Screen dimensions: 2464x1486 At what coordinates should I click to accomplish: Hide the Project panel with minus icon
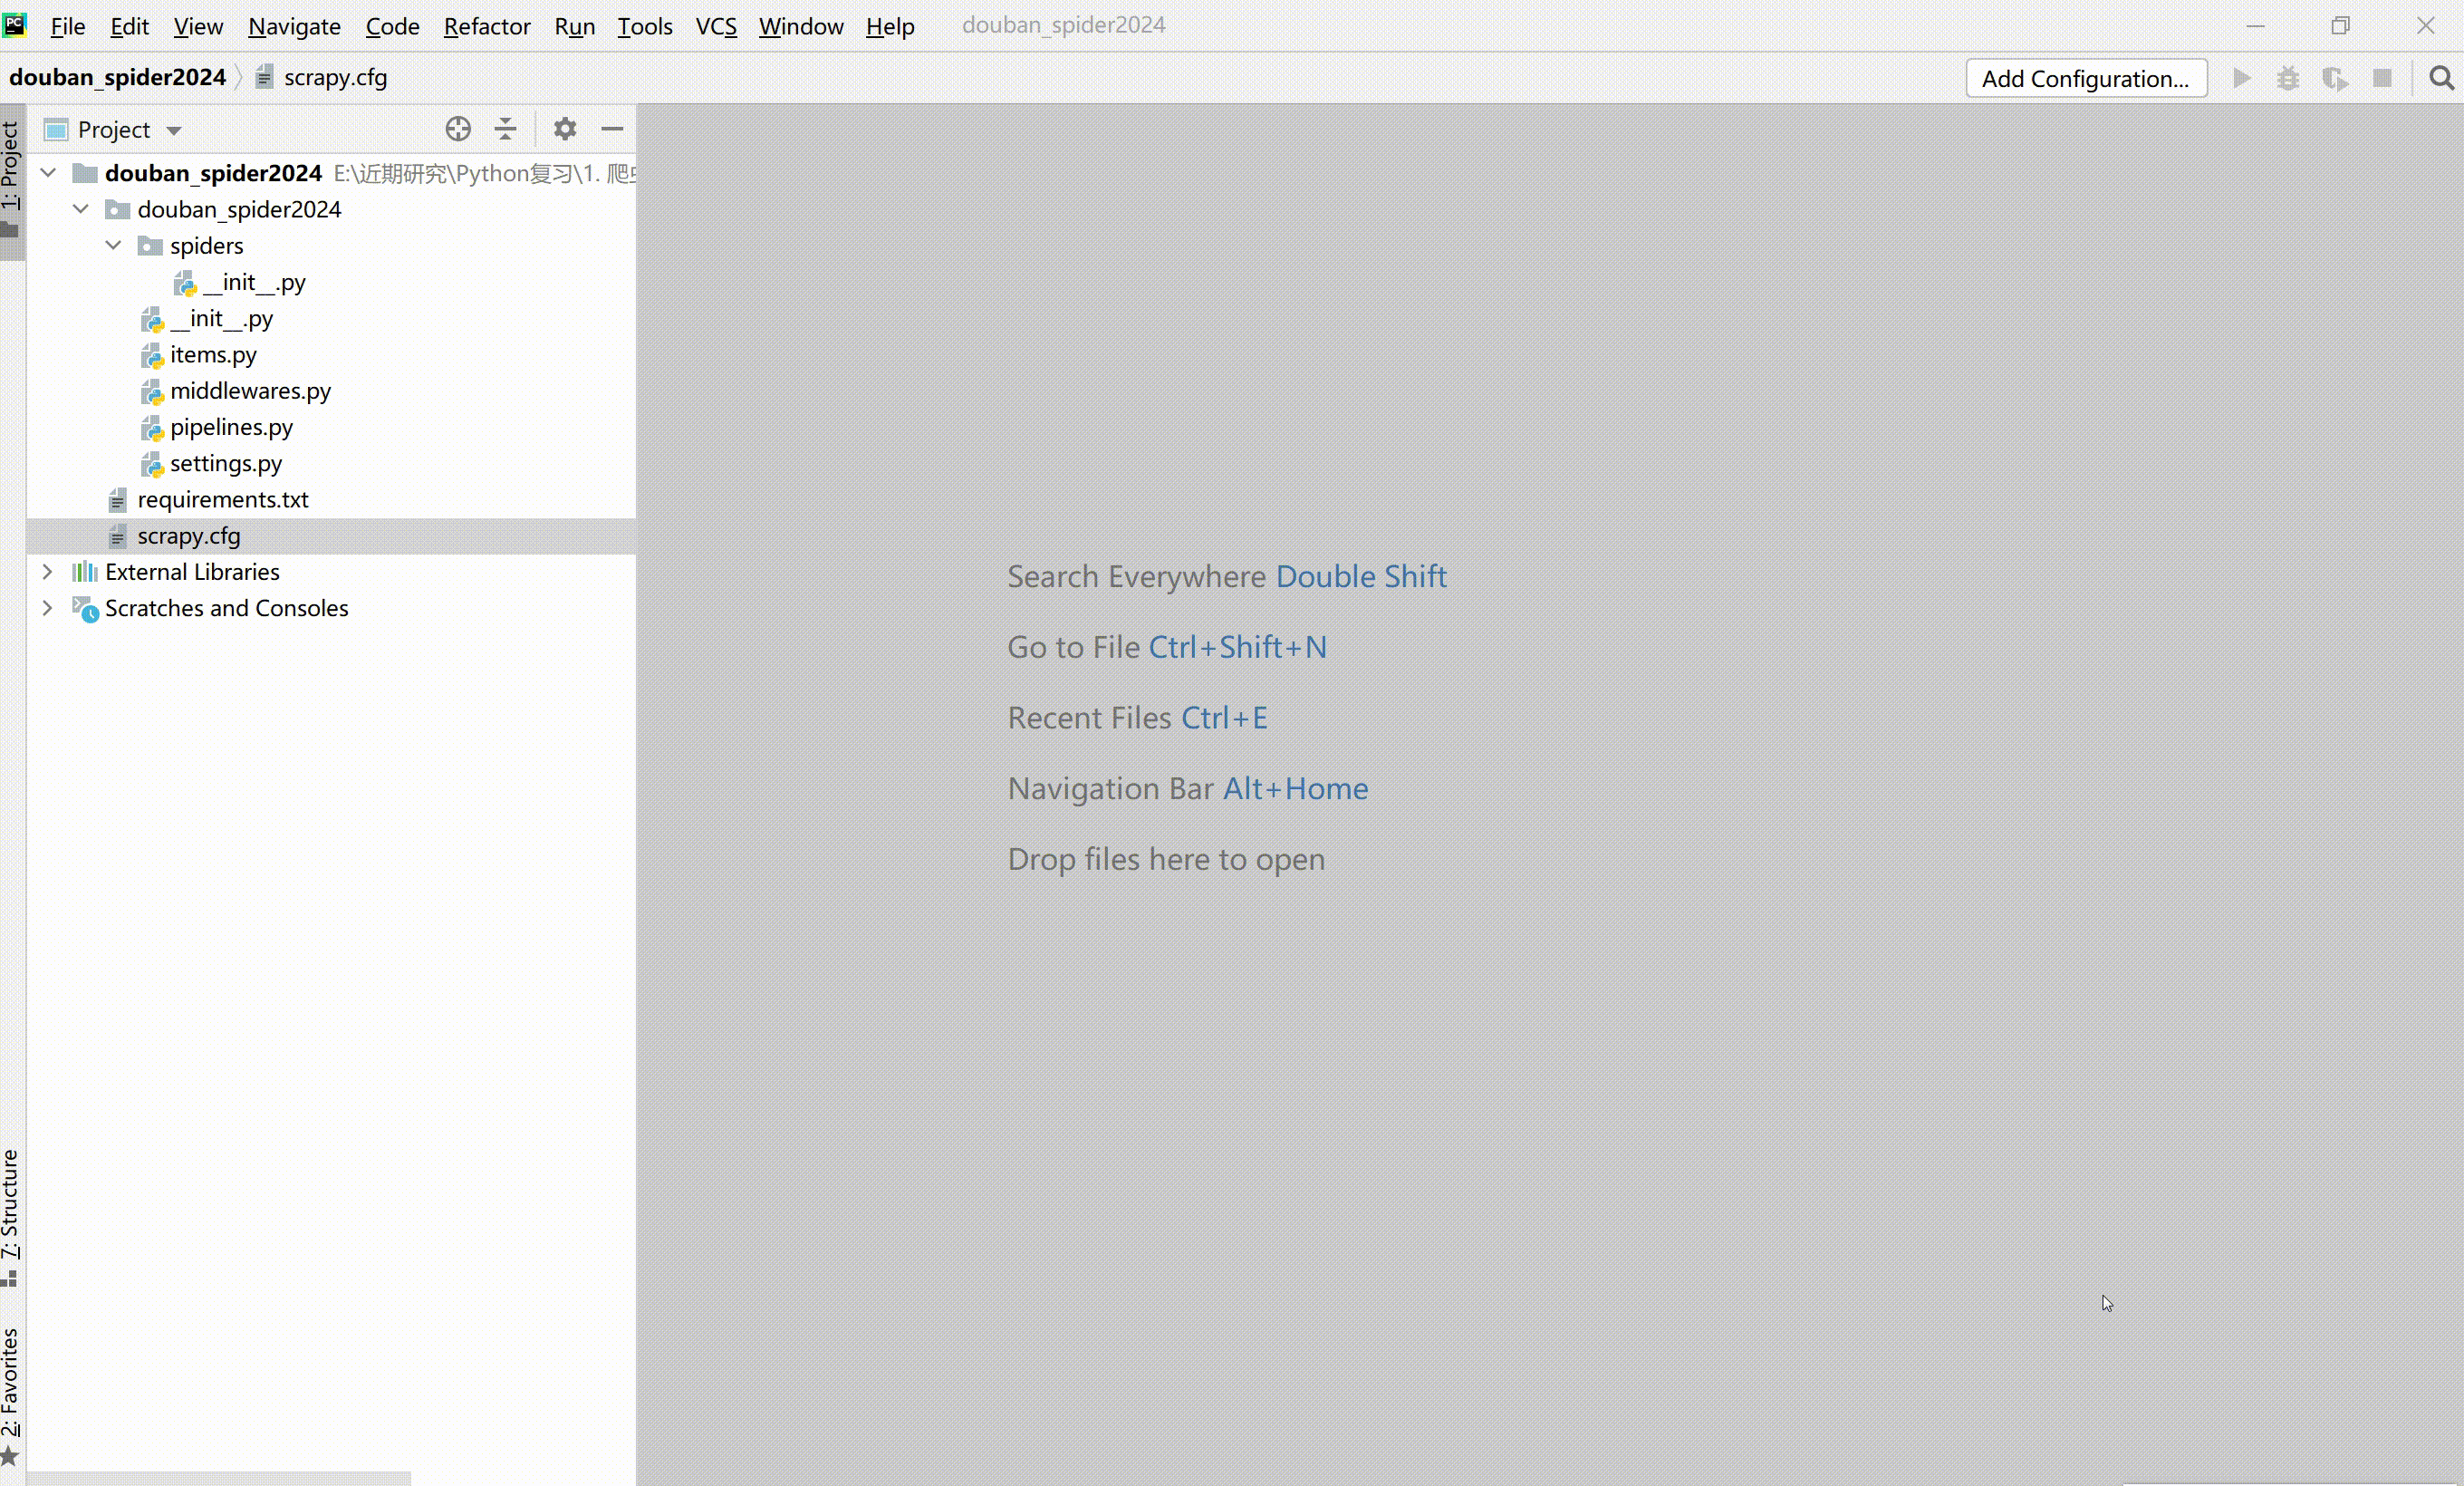pyautogui.click(x=612, y=129)
